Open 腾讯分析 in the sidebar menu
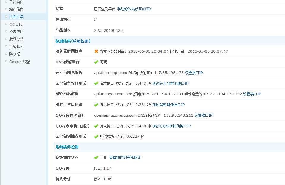 [16, 39]
